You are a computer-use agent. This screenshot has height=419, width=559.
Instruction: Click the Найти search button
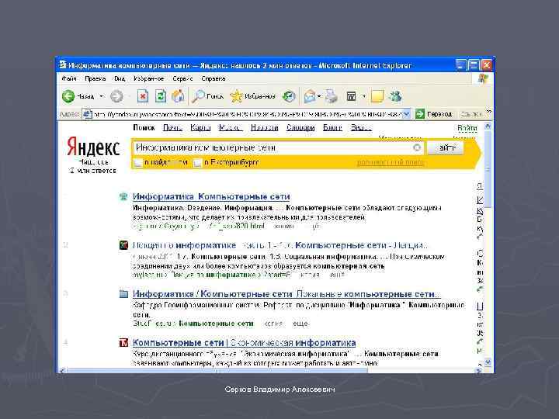446,147
